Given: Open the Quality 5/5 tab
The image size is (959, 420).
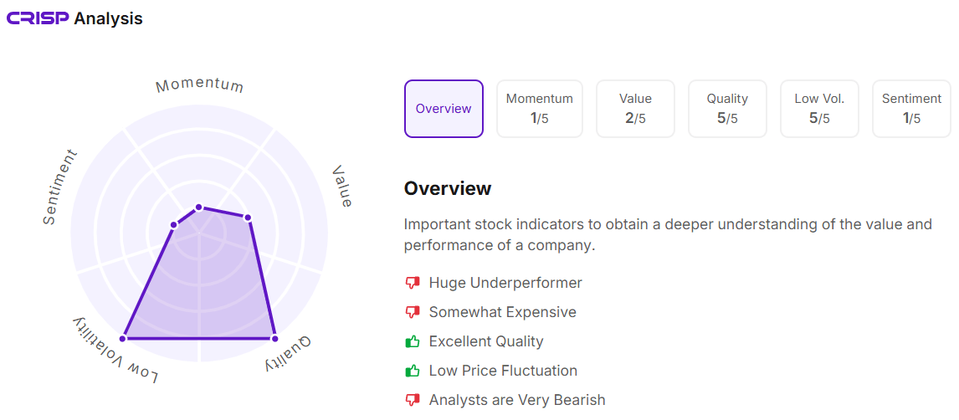Looking at the screenshot, I should click(x=727, y=109).
